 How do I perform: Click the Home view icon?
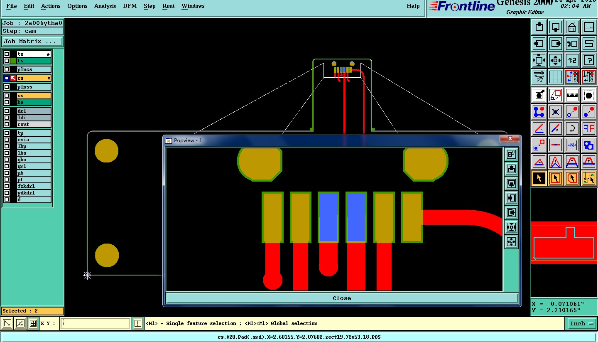pos(572,27)
